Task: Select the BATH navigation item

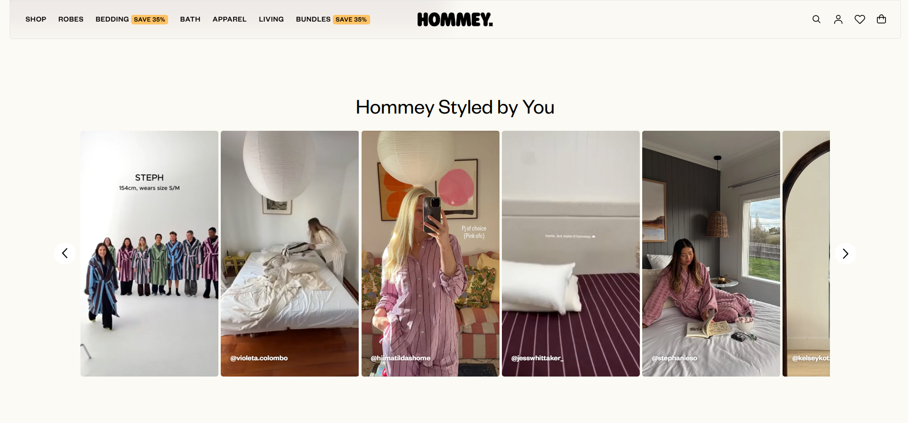Action: click(x=190, y=19)
